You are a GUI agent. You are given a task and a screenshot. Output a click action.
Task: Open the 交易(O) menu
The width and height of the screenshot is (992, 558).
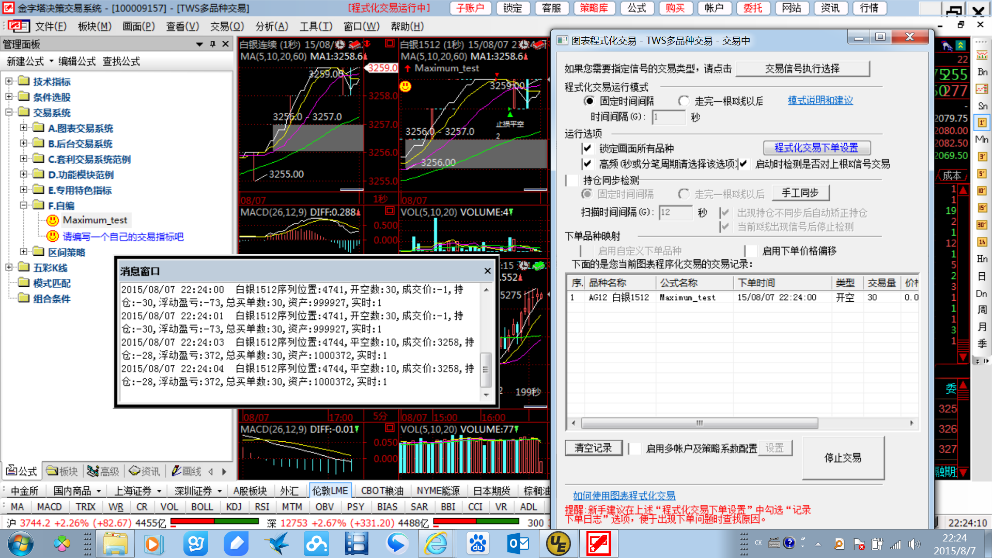(x=227, y=26)
